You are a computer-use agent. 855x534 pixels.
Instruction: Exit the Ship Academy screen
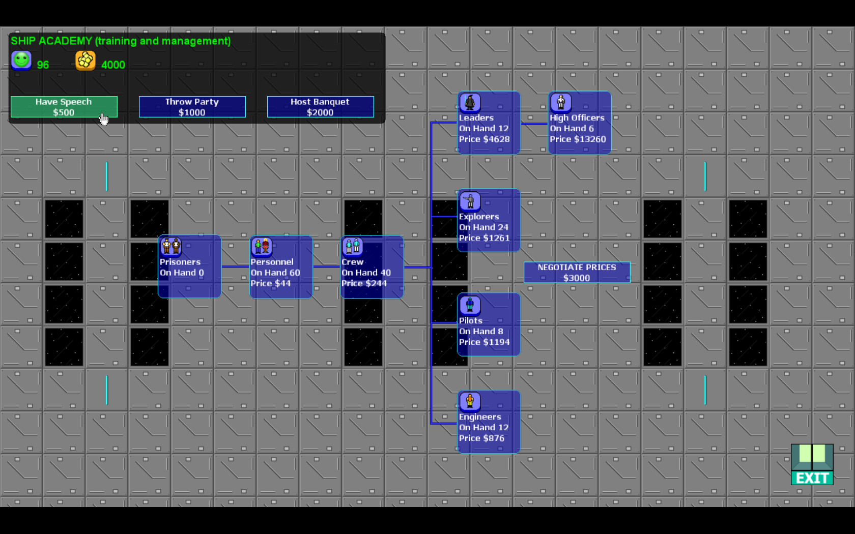coord(812,464)
